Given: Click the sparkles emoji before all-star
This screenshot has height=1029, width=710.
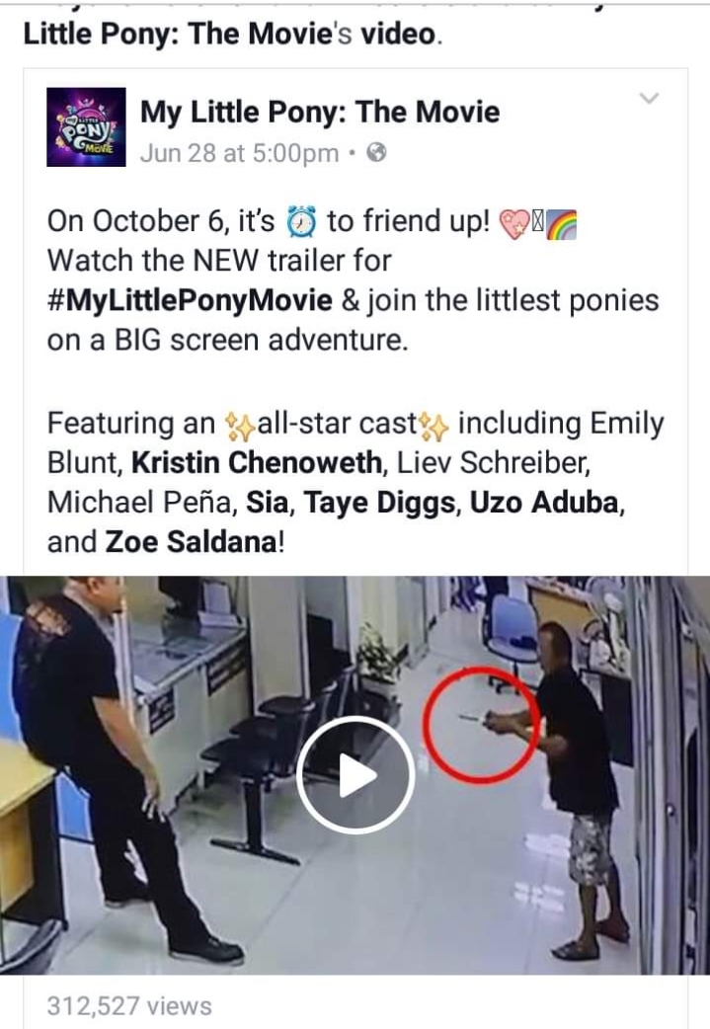Looking at the screenshot, I should tap(239, 426).
